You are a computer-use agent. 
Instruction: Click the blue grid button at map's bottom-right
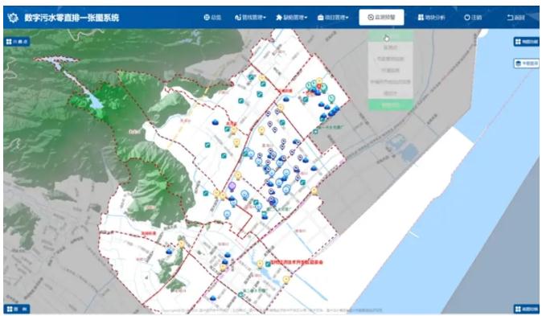point(526,309)
